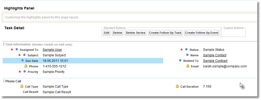Click the blue dot beside Subject
Image resolution: width=261 pixels, height=100 pixels.
pos(24,55)
